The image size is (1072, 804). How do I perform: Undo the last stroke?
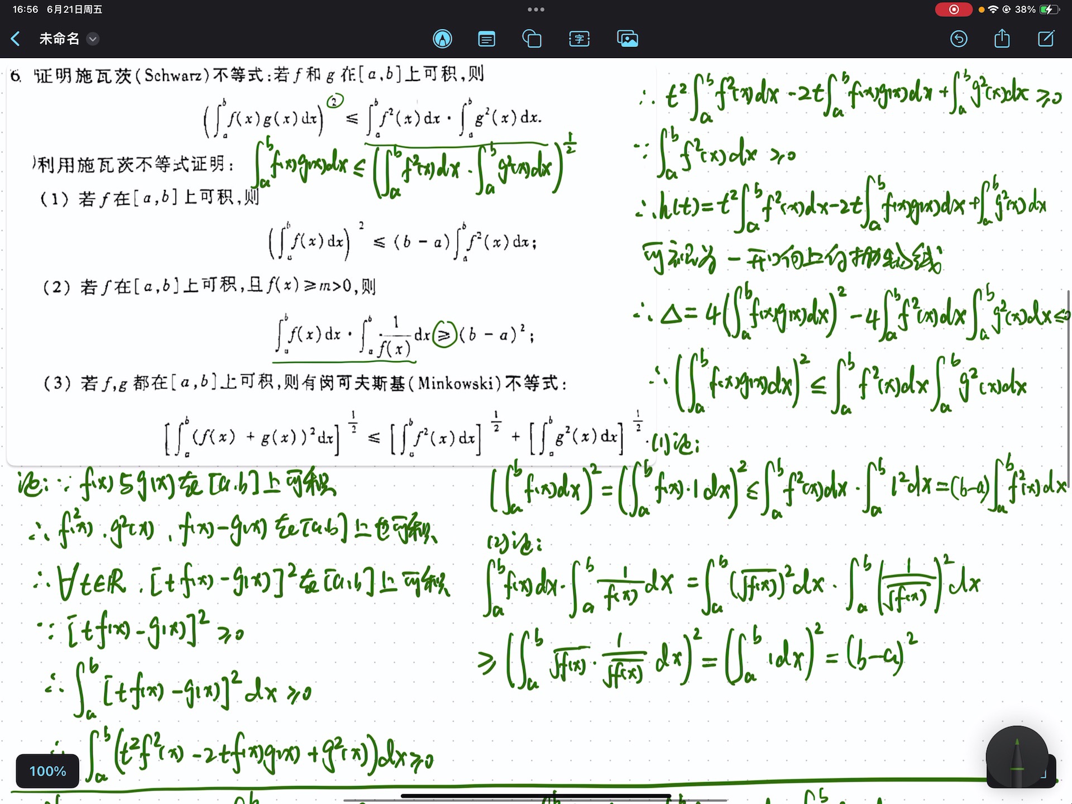point(959,39)
